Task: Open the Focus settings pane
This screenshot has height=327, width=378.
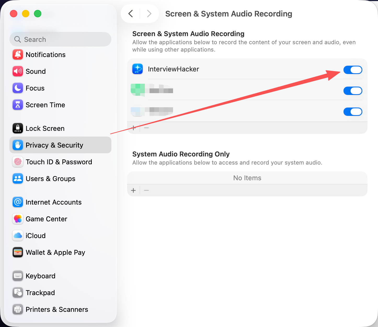Action: [x=60, y=88]
